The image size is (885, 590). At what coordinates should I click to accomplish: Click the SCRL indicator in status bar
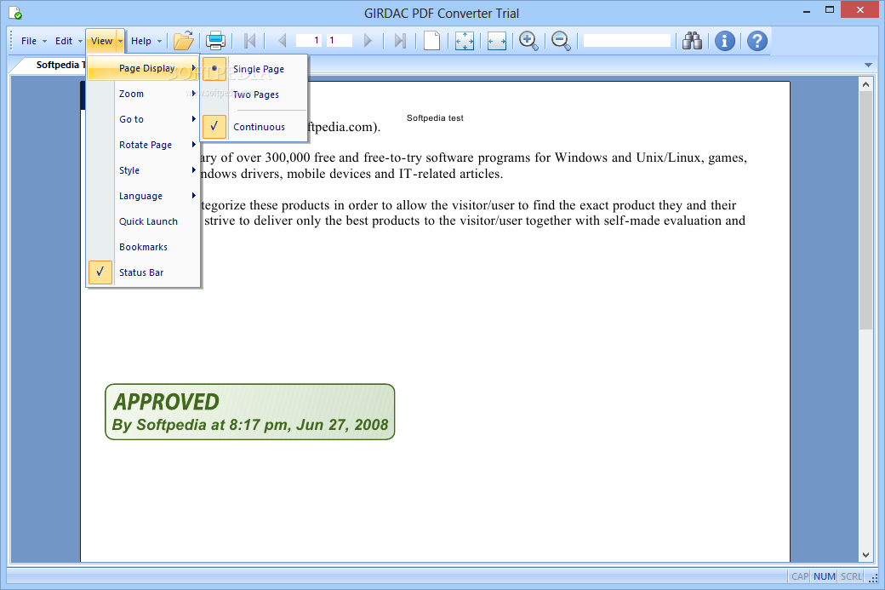click(851, 576)
